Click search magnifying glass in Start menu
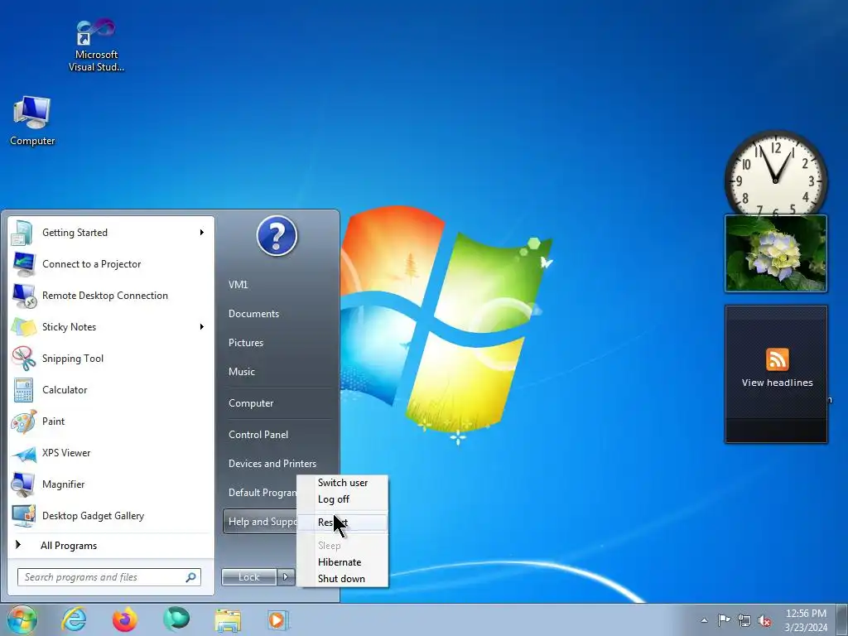 click(x=190, y=577)
